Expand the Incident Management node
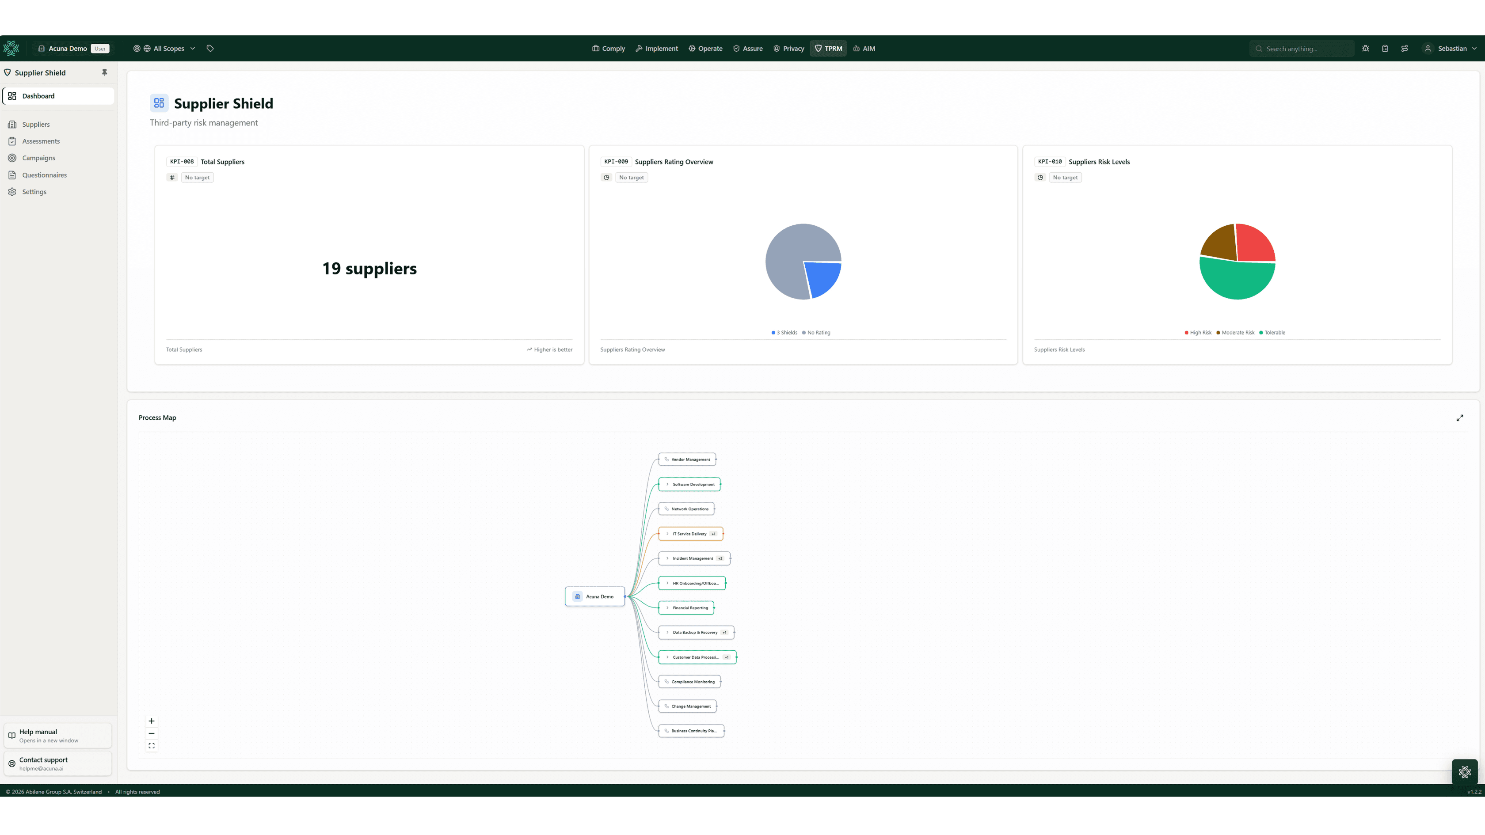1485x835 pixels. tap(667, 558)
